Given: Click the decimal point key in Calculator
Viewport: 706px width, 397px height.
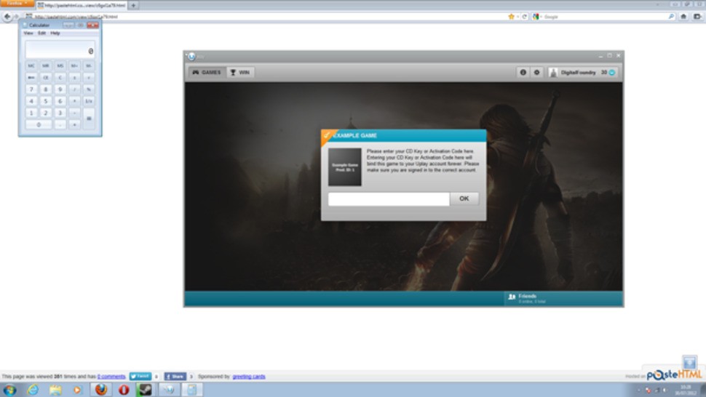Looking at the screenshot, I should 60,124.
